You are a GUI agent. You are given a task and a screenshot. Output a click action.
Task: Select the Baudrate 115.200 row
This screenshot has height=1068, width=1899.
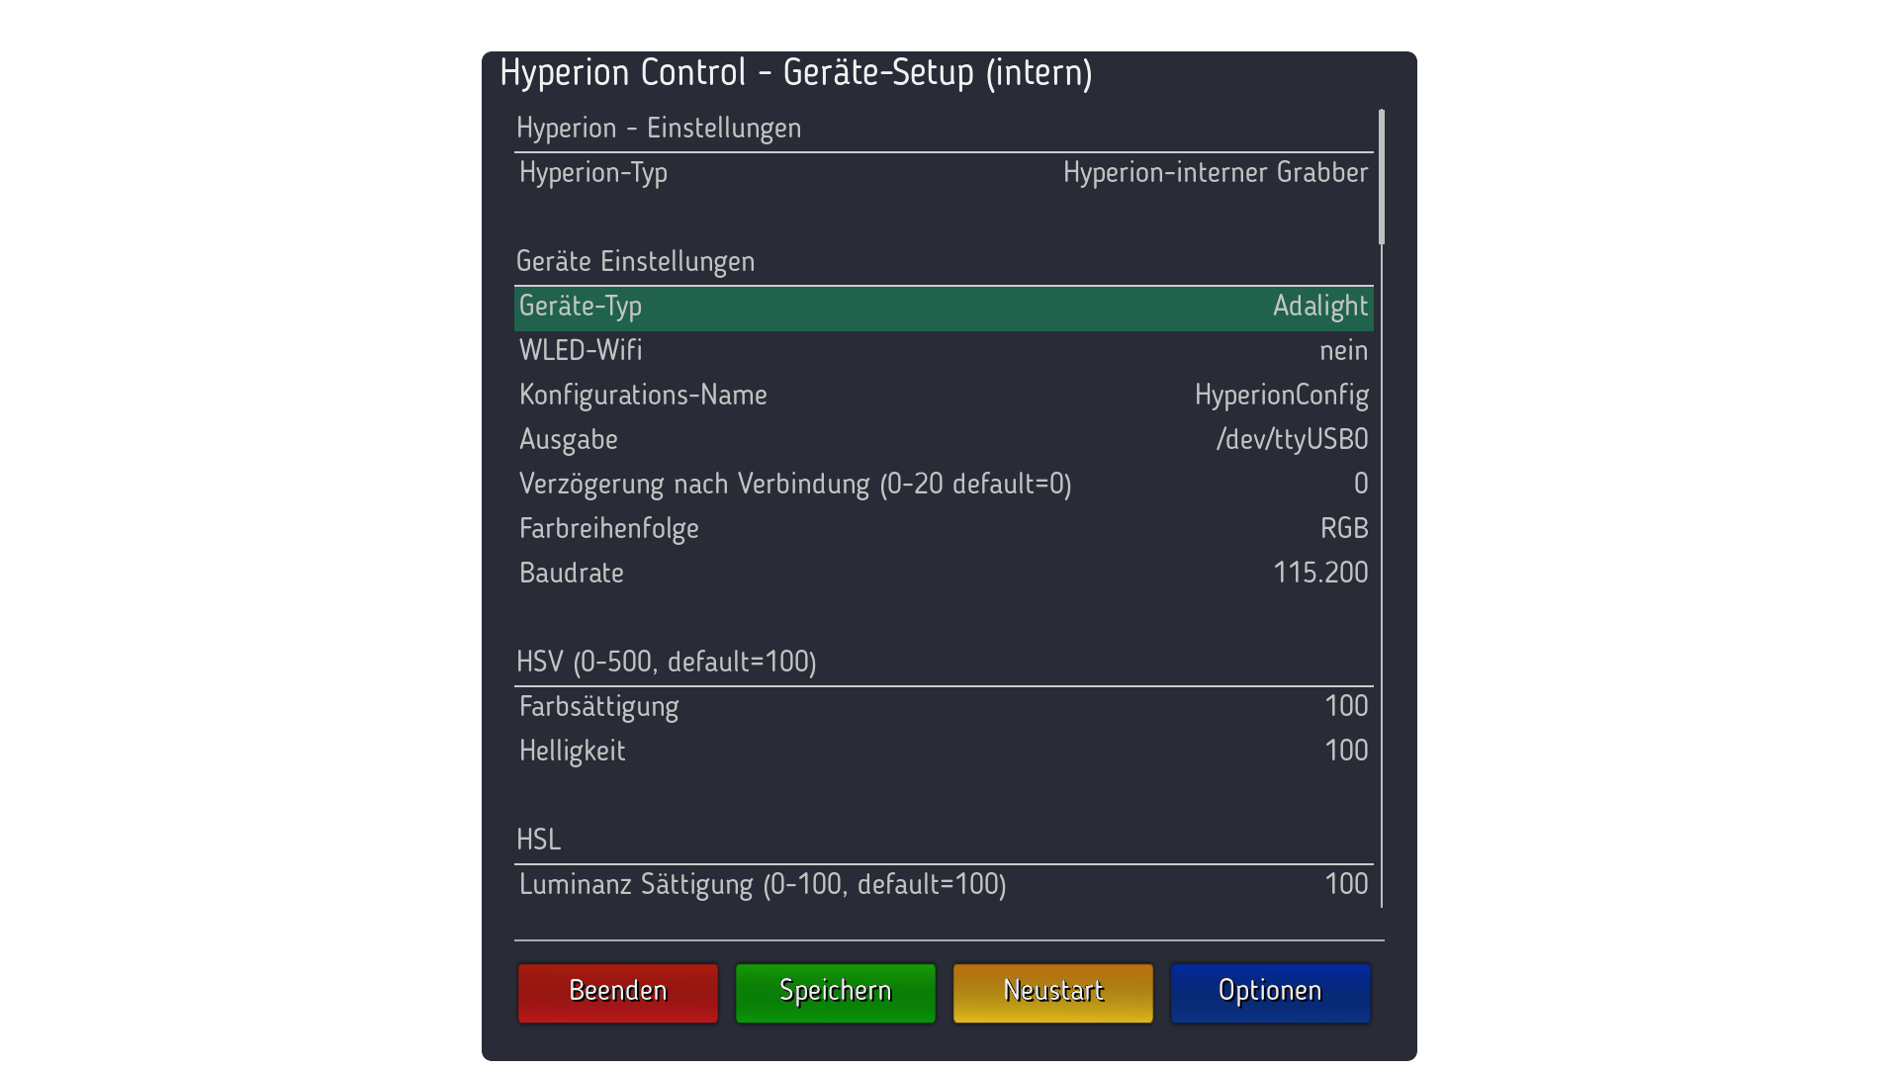click(x=944, y=574)
